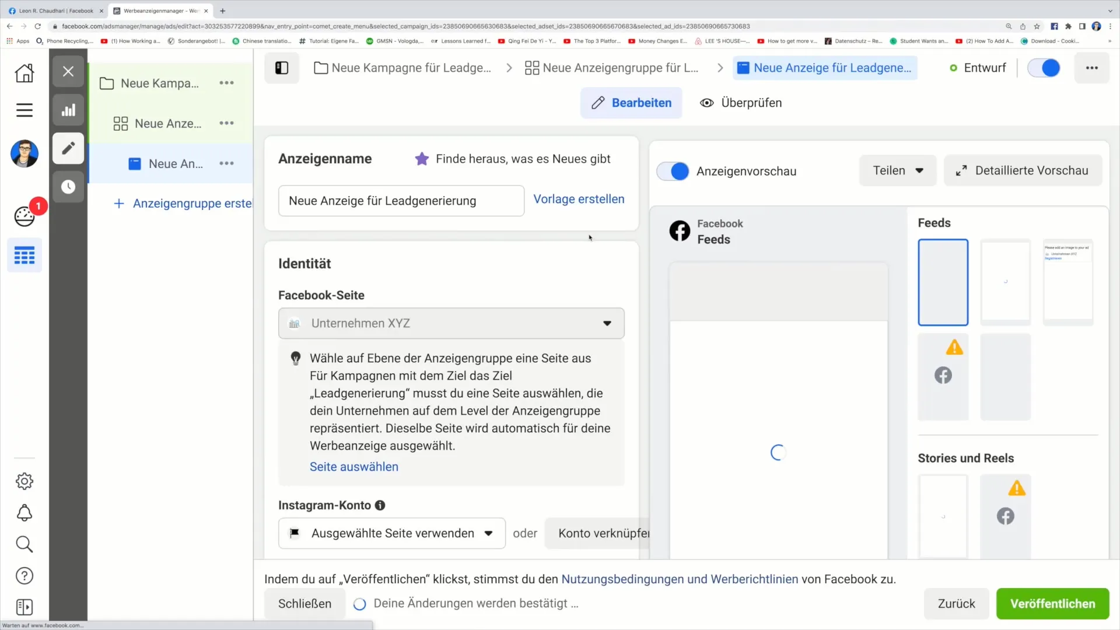Click the search magnifier icon

click(24, 546)
